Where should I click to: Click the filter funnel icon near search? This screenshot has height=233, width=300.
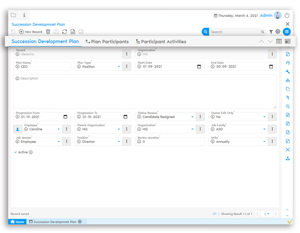point(271,32)
